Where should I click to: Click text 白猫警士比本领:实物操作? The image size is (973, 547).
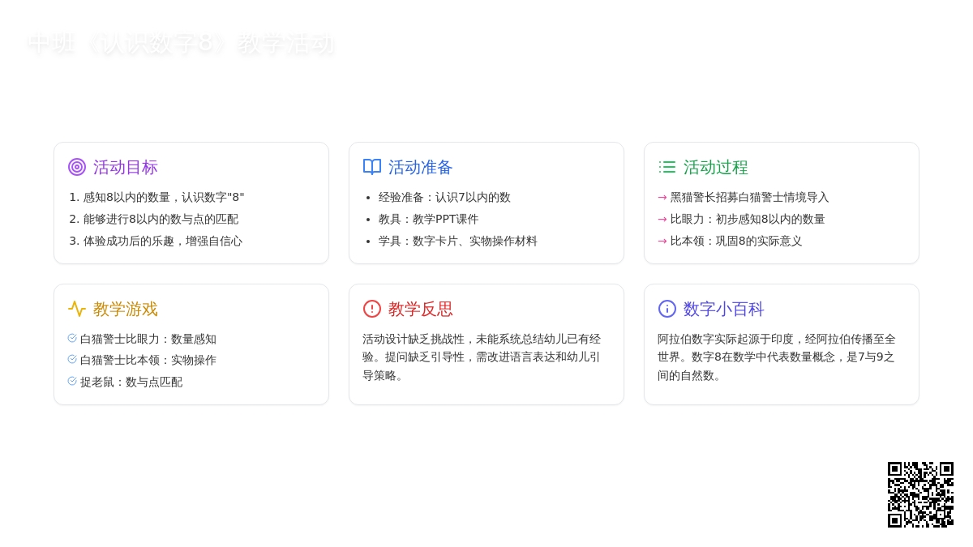[148, 360]
